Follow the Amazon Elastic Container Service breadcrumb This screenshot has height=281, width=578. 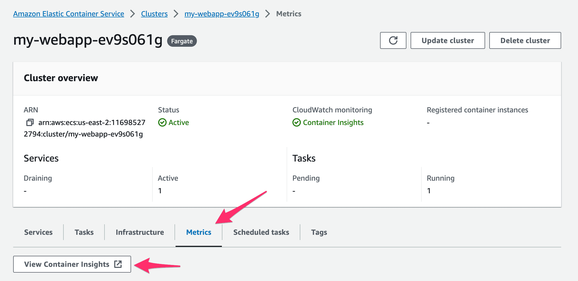(69, 14)
